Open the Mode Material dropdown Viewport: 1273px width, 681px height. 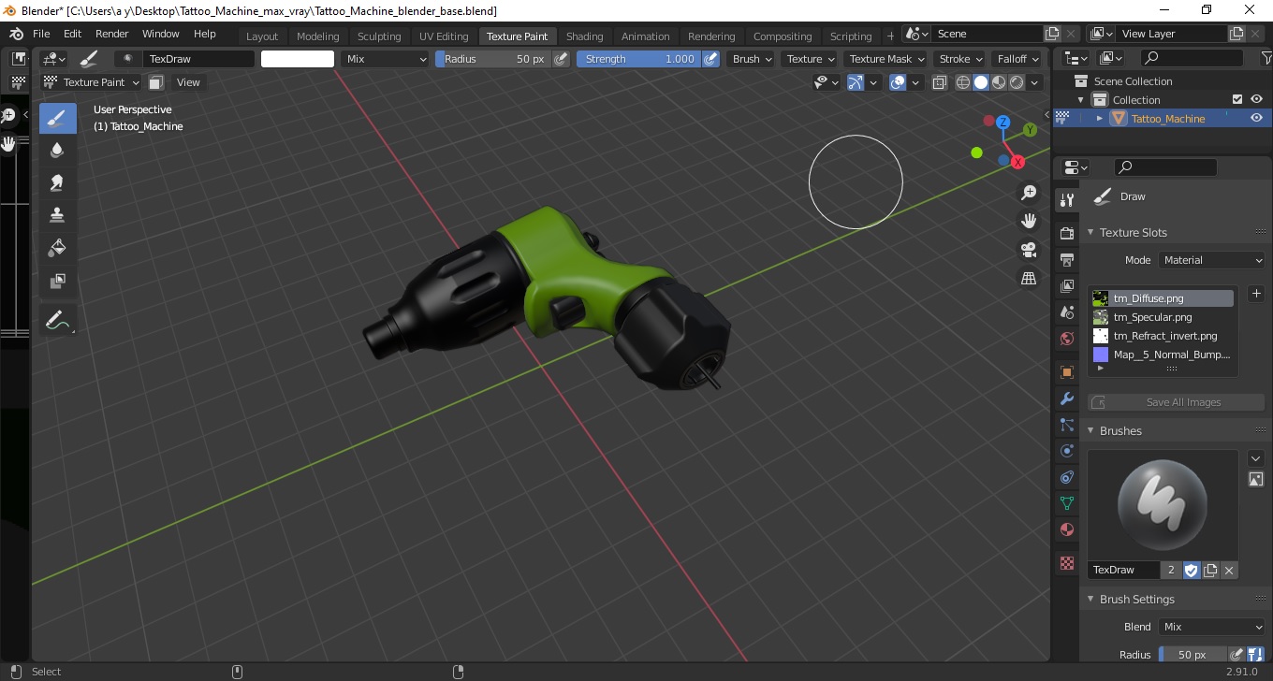[x=1211, y=260]
